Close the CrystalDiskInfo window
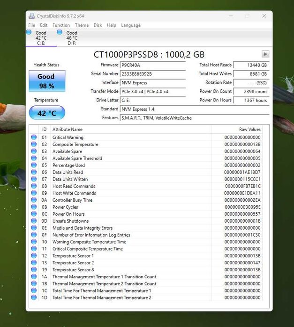 (x=264, y=16)
